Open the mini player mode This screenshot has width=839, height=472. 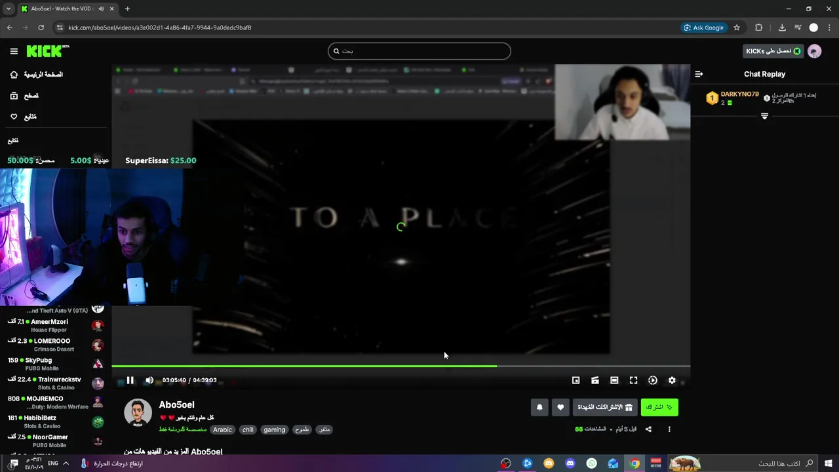tap(576, 380)
